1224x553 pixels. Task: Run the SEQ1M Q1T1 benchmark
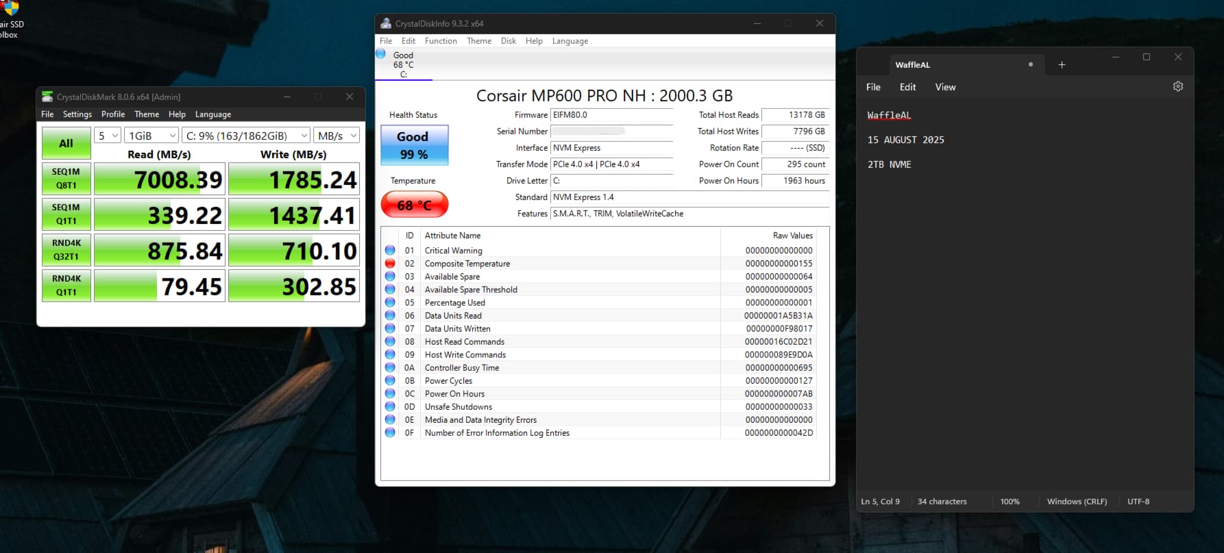click(66, 214)
